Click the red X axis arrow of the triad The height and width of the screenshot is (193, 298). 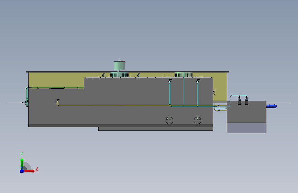click(29, 171)
